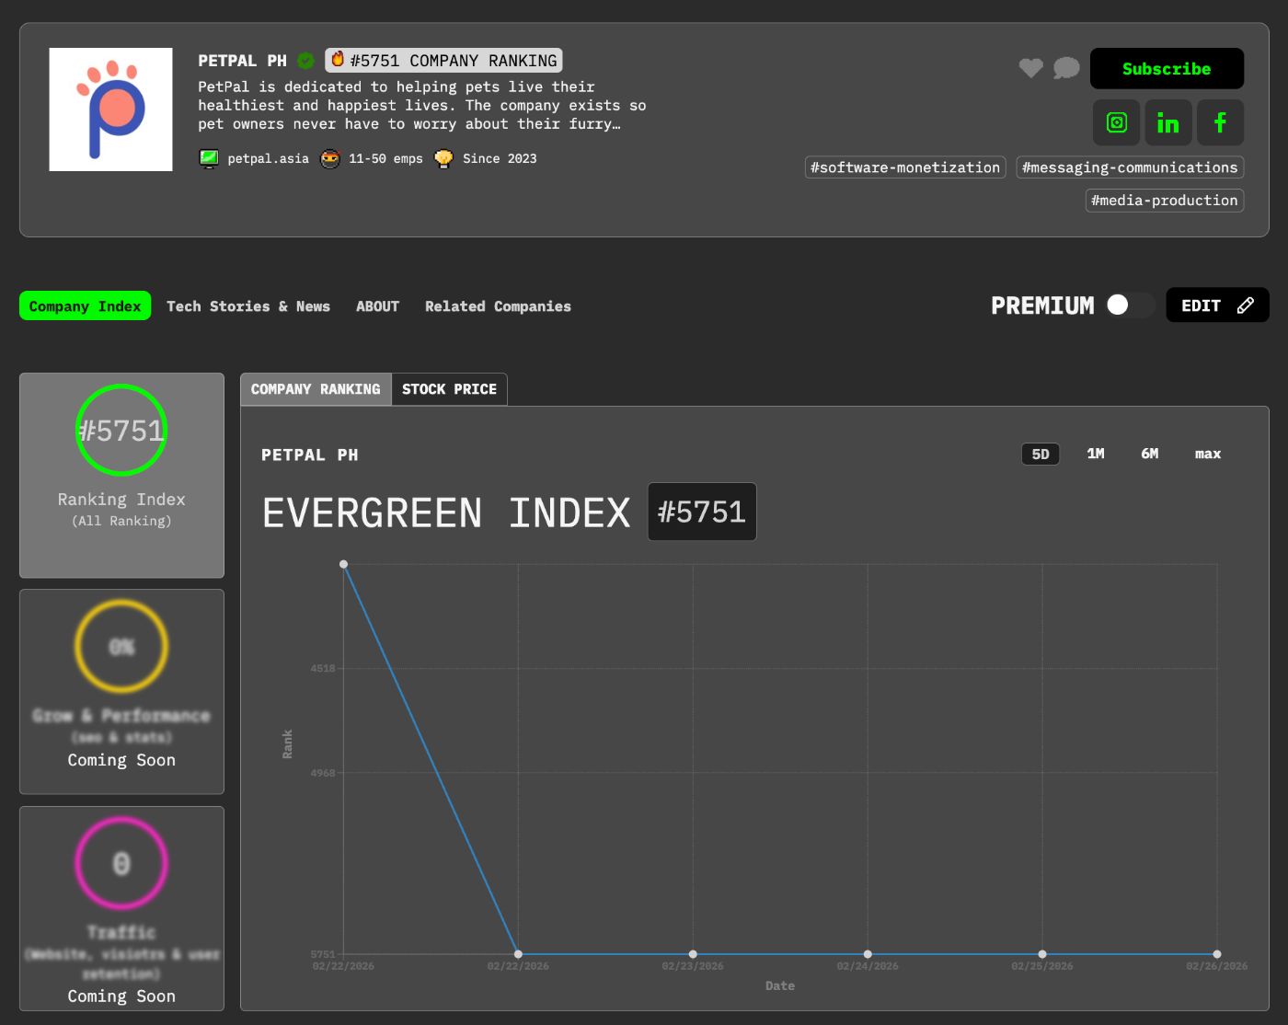1288x1025 pixels.
Task: Switch chart range to 1M
Action: 1095,454
